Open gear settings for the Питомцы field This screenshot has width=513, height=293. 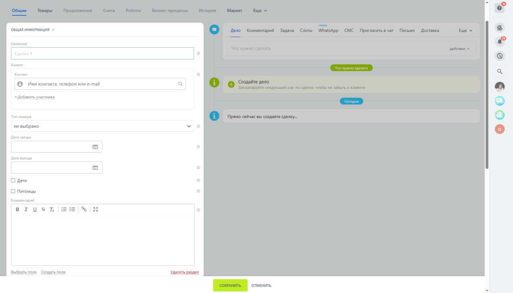[198, 191]
